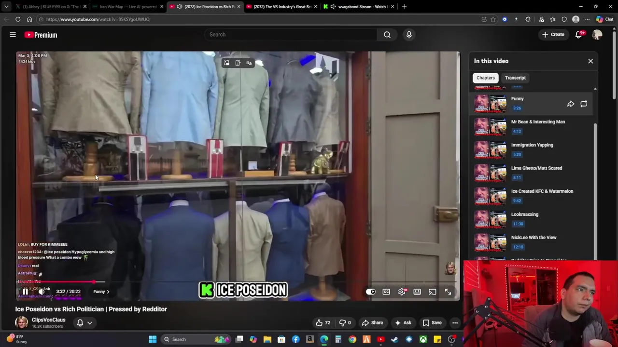
Task: Reload the page in browser
Action: coord(18,19)
